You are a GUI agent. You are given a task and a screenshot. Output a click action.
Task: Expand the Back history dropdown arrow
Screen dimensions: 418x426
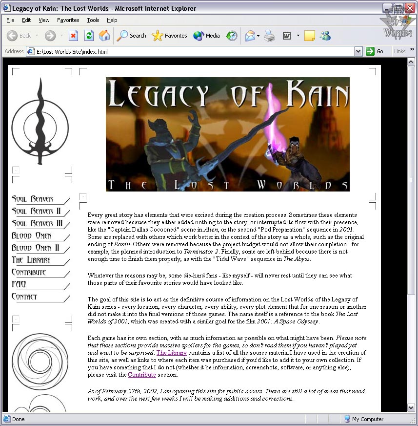coord(37,36)
